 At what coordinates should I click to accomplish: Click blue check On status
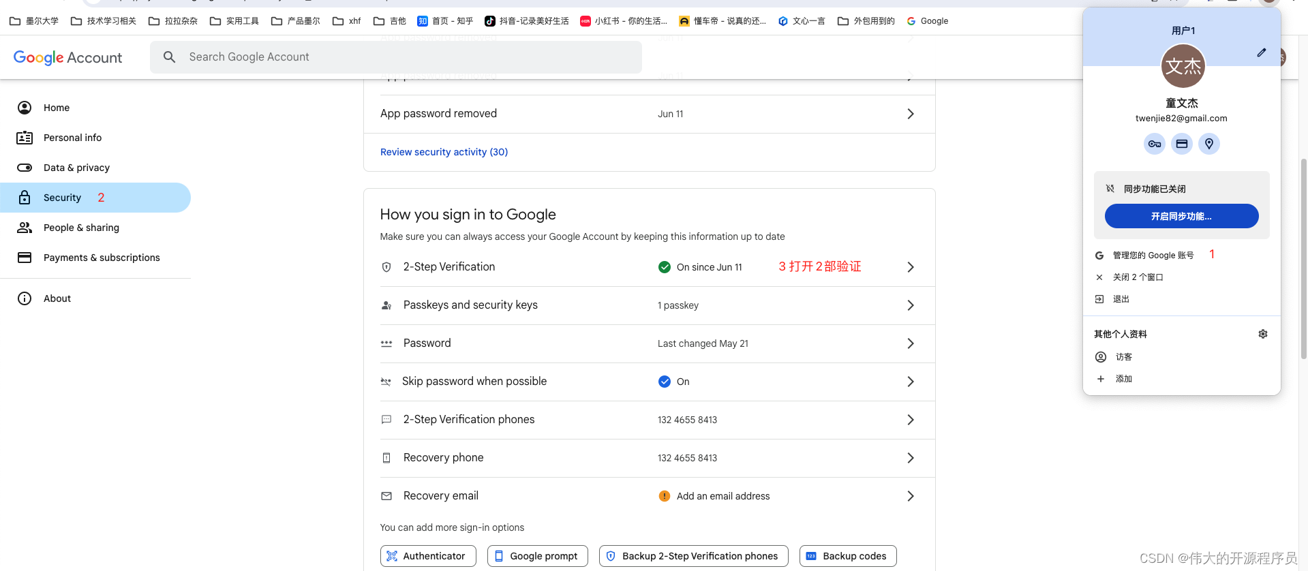point(665,382)
